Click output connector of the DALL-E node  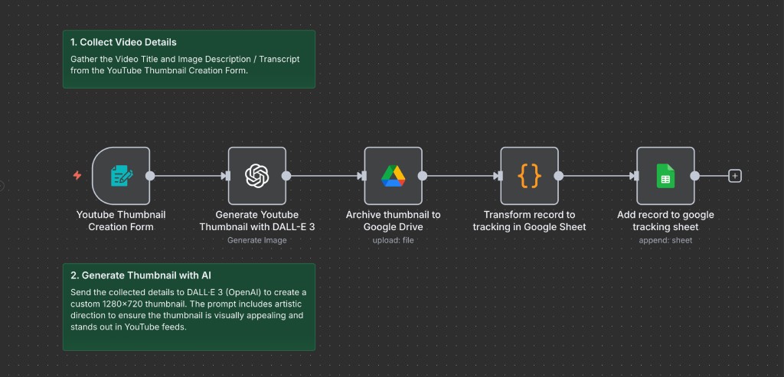286,176
